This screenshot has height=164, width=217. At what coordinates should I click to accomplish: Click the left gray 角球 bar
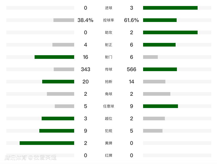coord(61,94)
